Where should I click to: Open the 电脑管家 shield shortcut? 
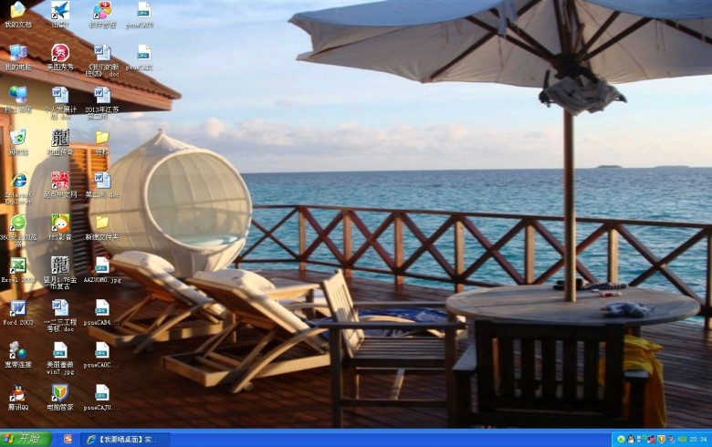60,393
